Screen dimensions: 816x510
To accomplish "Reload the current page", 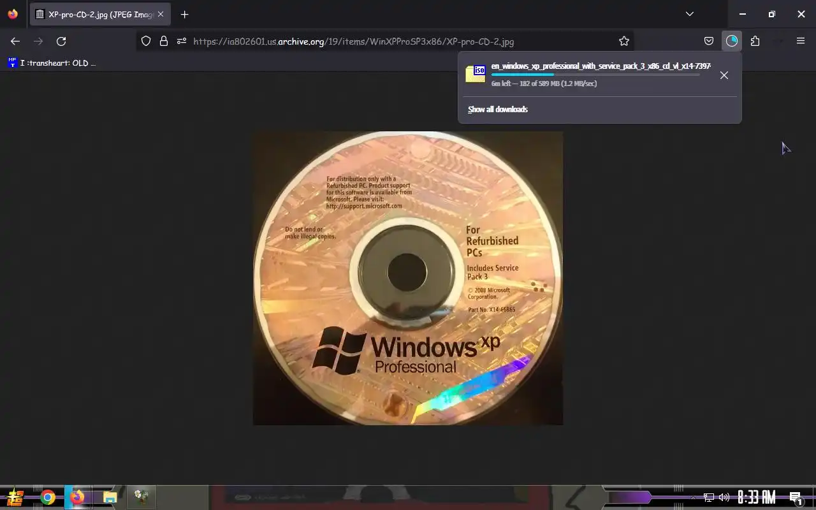I will [x=61, y=41].
